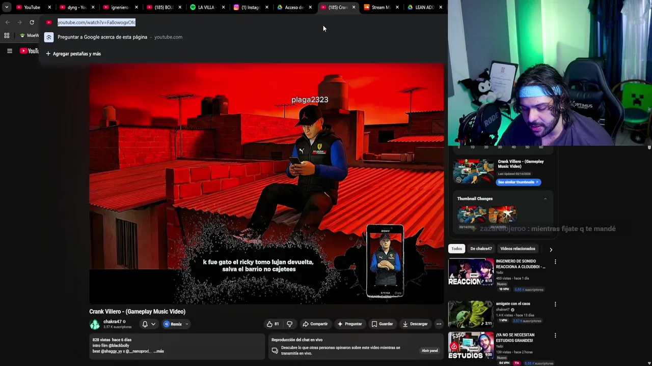The height and width of the screenshot is (366, 652).
Task: Save video with Guardar button
Action: (x=382, y=324)
